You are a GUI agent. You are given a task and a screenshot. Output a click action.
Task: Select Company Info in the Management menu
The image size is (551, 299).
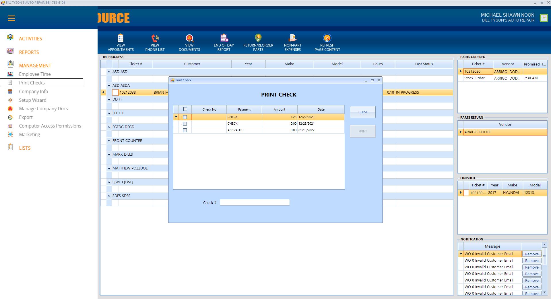33,92
